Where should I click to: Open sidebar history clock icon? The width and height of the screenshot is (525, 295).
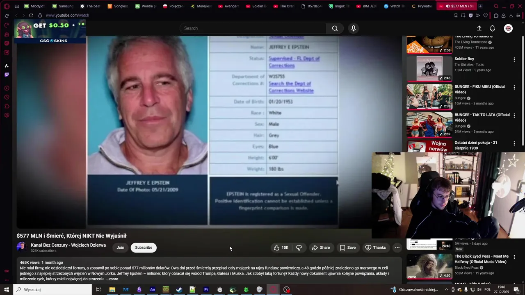(7, 98)
